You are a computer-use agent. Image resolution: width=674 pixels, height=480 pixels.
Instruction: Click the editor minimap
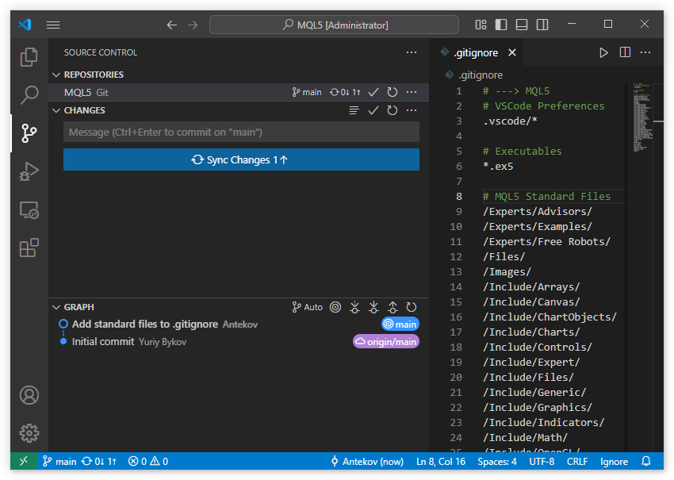pos(641,117)
